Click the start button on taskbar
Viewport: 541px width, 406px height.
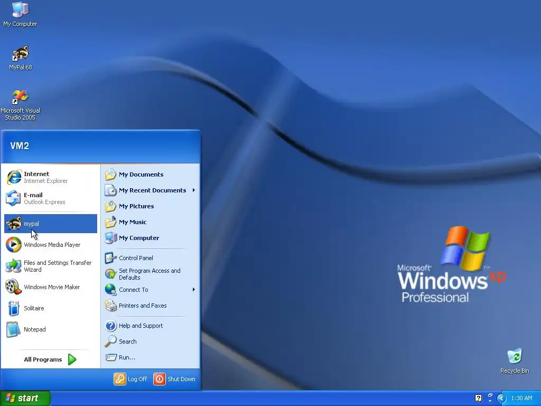25,398
